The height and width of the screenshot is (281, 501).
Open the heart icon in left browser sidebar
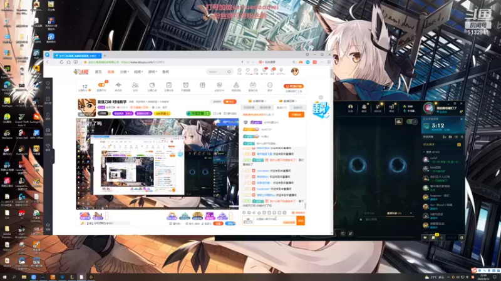[48, 84]
